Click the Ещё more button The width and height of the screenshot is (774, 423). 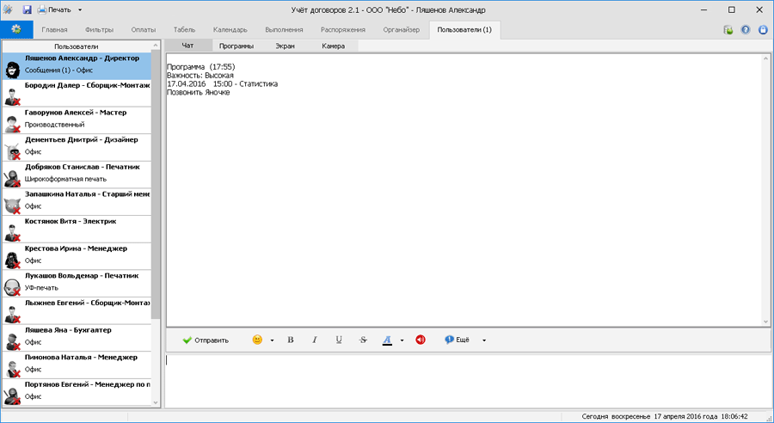458,340
